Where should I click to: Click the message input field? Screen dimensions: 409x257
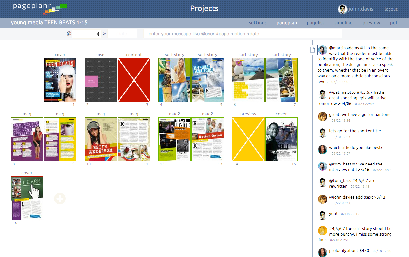(242, 34)
